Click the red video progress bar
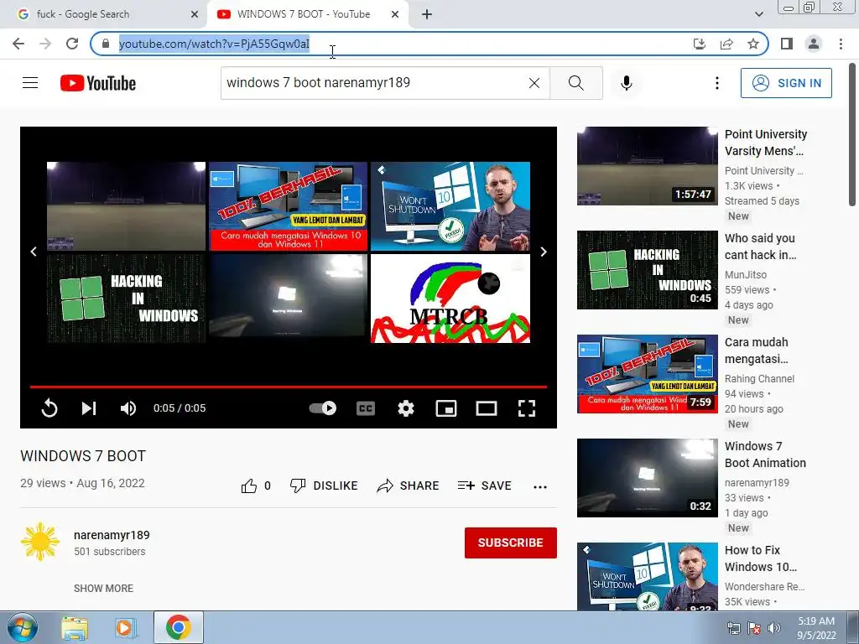This screenshot has height=644, width=859. coord(289,387)
